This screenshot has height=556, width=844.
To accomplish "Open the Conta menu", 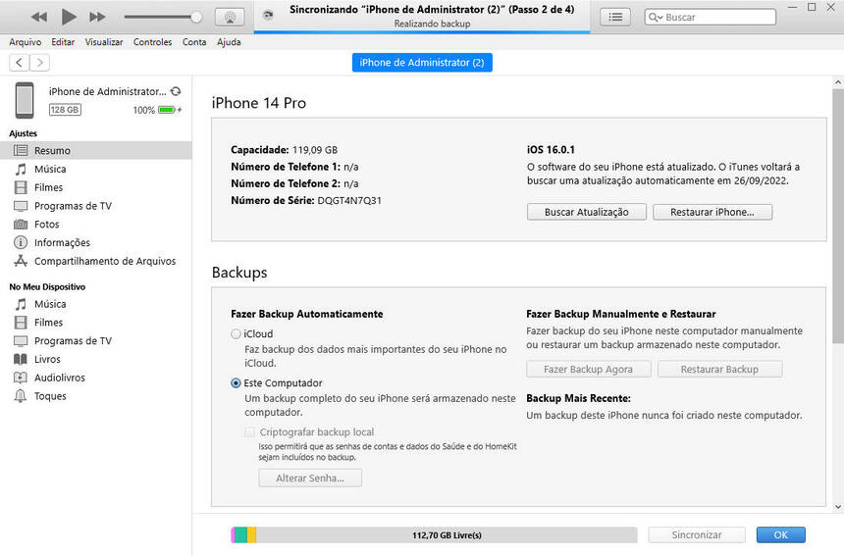I will click(194, 42).
